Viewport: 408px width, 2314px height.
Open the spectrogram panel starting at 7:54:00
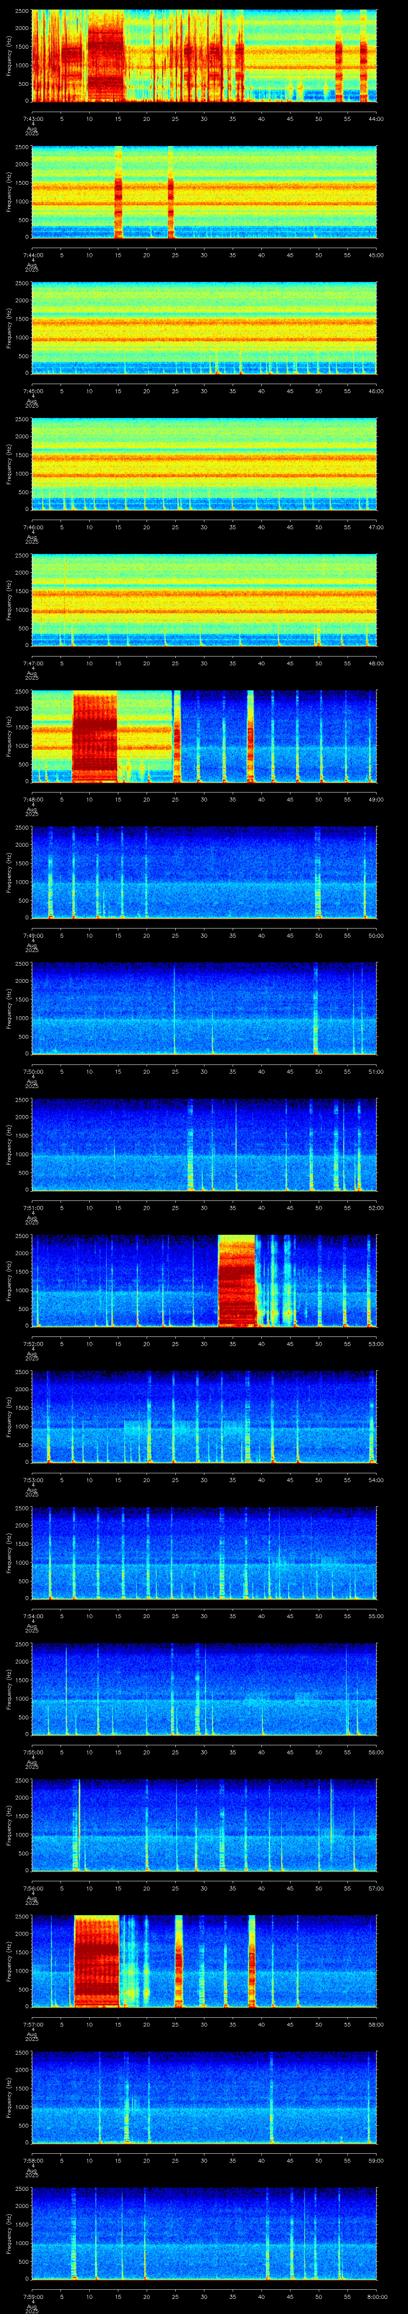[204, 1552]
